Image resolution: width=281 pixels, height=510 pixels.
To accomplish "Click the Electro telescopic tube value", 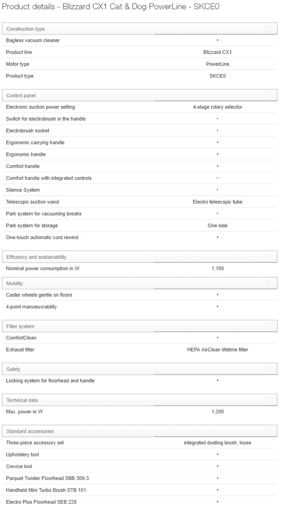I will [x=217, y=202].
